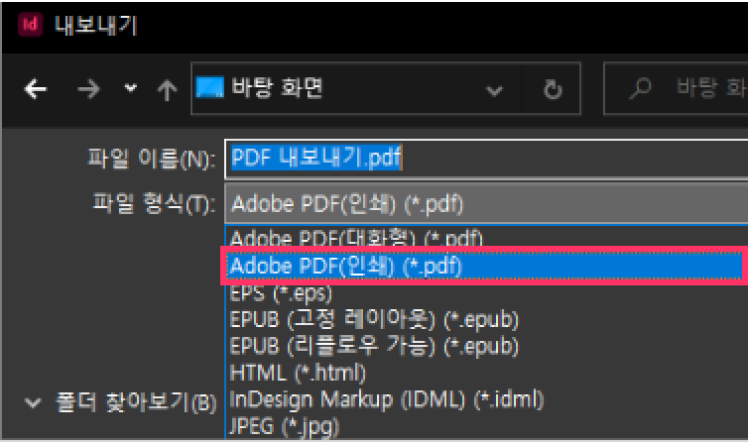The width and height of the screenshot is (748, 442).
Task: Expand the address bar history chevron
Action: pos(494,90)
